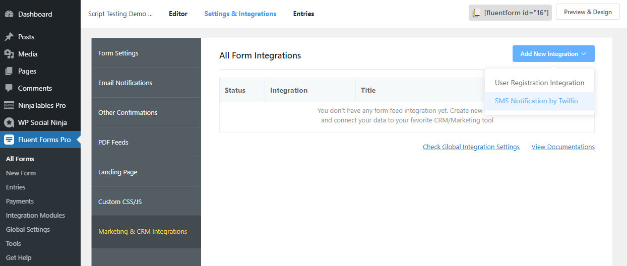Click the WP Social Ninja icon
Image resolution: width=627 pixels, height=266 pixels.
(9, 122)
